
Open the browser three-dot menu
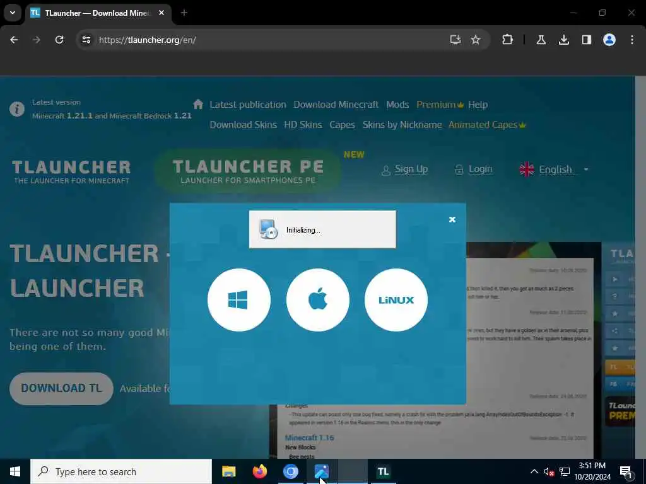[x=632, y=40]
